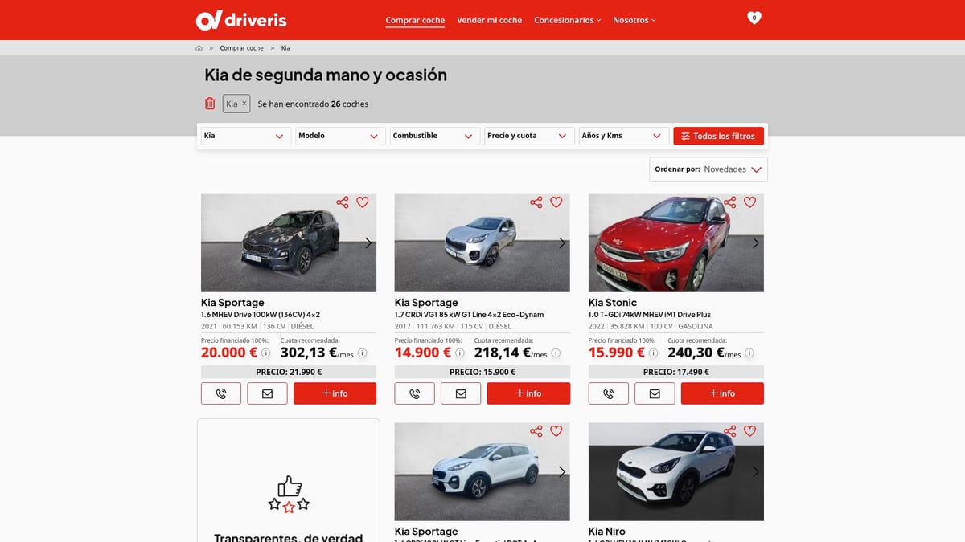Click + info on silver Kia Sportage
Viewport: 965px width, 542px height.
click(x=528, y=393)
